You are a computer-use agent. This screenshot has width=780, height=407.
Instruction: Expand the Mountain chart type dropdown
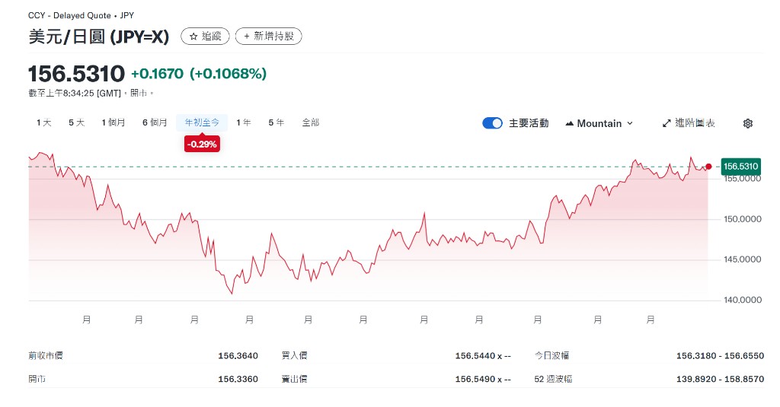click(x=599, y=123)
